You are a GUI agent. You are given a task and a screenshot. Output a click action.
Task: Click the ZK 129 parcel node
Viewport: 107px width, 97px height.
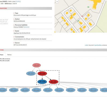click(x=71, y=90)
